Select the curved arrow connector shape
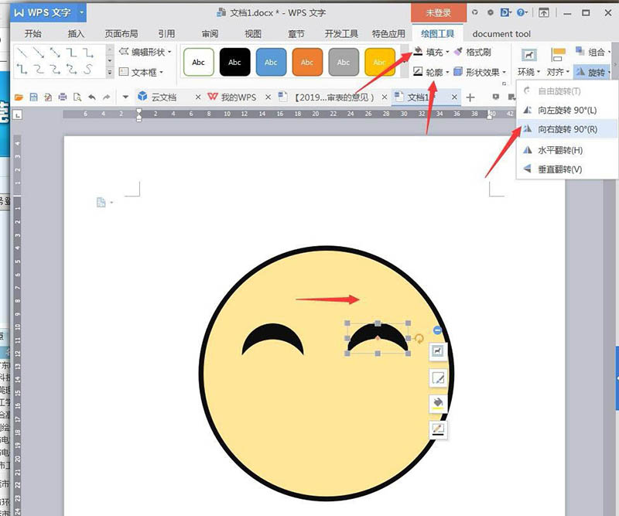The height and width of the screenshot is (516, 619). tap(55, 70)
